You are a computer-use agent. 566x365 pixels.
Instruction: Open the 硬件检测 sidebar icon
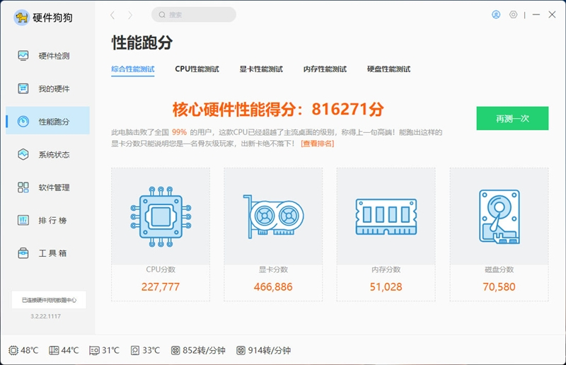point(23,56)
